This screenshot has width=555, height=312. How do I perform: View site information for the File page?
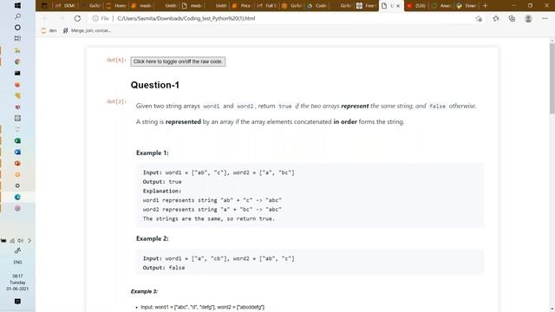(101, 18)
